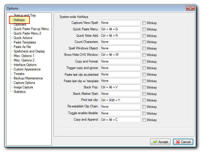
Task: Close the Options dialog window
Action: coord(190,8)
